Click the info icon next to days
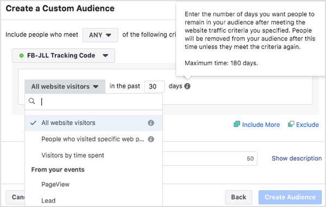This screenshot has height=207, width=326. click(187, 86)
